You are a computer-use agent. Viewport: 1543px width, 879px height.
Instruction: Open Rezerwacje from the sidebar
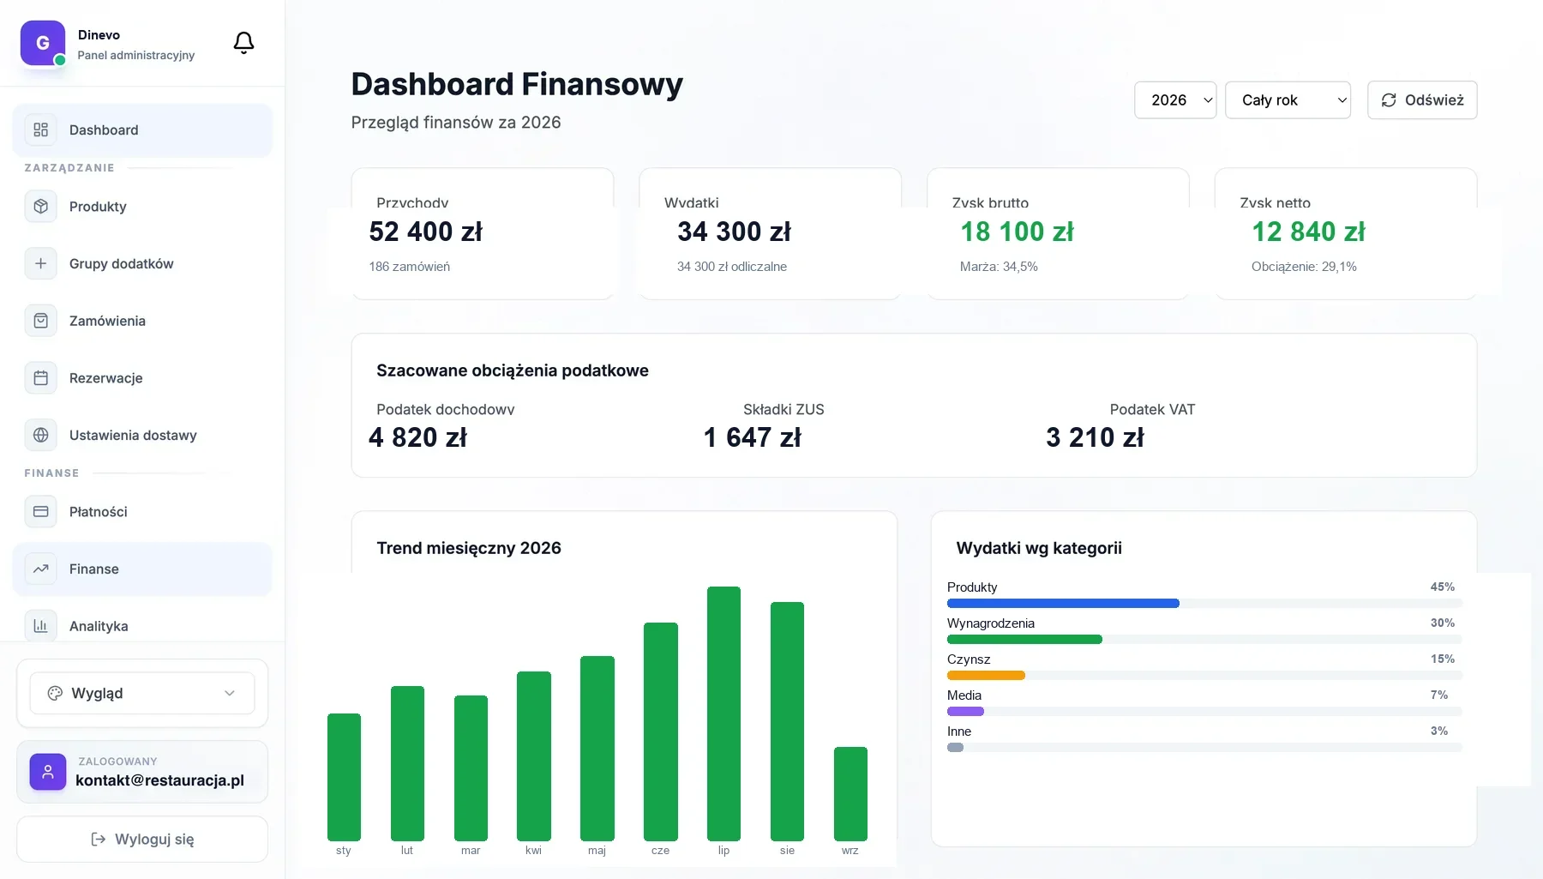(142, 378)
